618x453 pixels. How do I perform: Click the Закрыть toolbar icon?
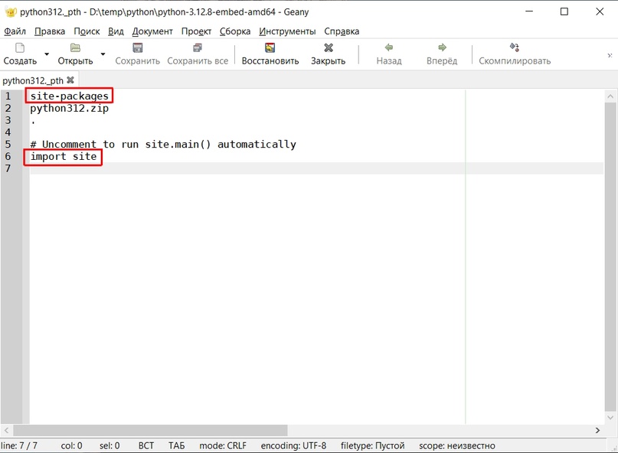click(328, 48)
